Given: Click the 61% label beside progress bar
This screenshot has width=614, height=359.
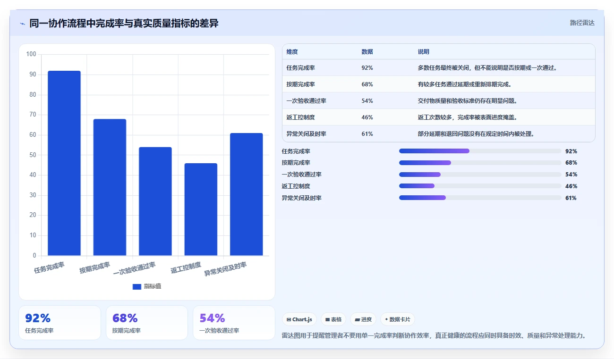Looking at the screenshot, I should click(x=571, y=198).
